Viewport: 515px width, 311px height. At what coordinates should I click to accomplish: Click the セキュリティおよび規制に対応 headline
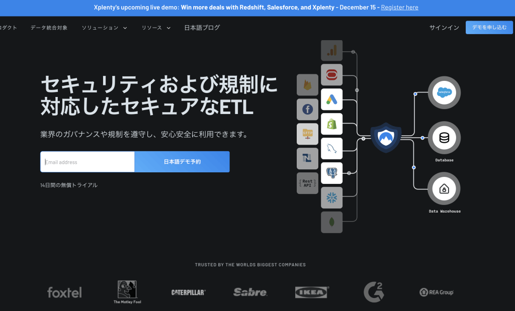(159, 95)
